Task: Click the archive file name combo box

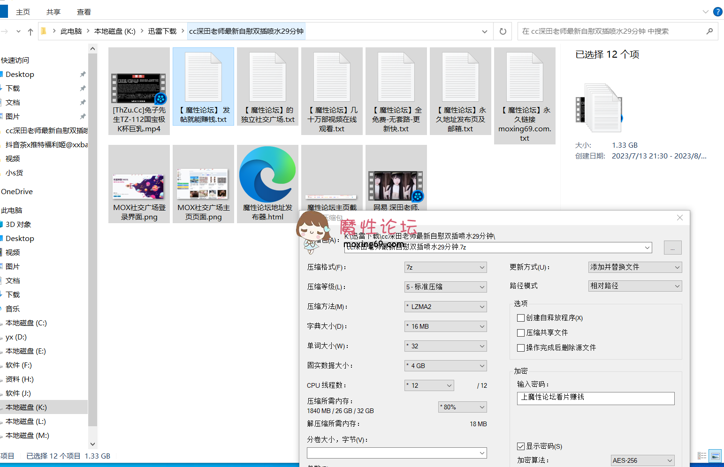Action: tap(498, 248)
